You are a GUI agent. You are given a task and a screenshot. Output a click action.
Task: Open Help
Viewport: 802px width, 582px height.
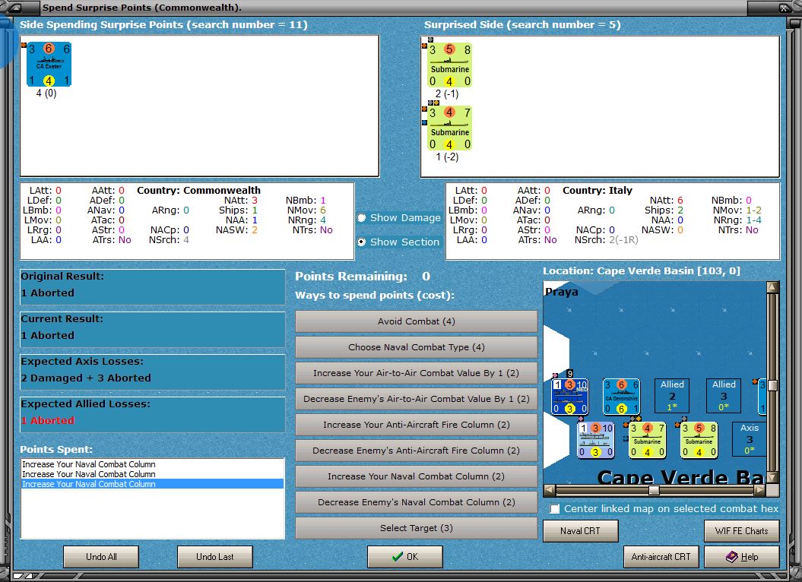coord(742,556)
